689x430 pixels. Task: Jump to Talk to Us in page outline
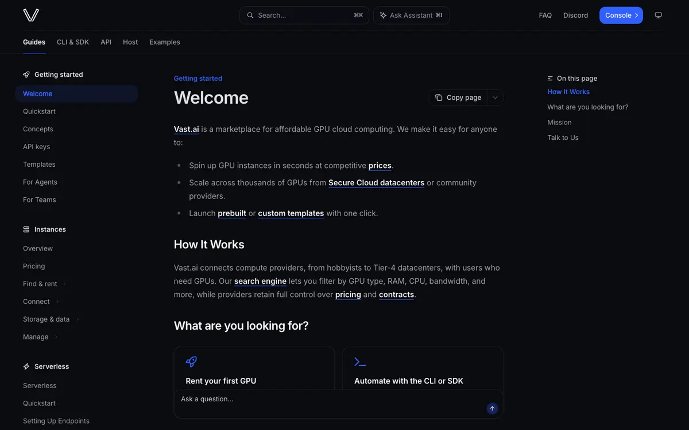pos(563,138)
